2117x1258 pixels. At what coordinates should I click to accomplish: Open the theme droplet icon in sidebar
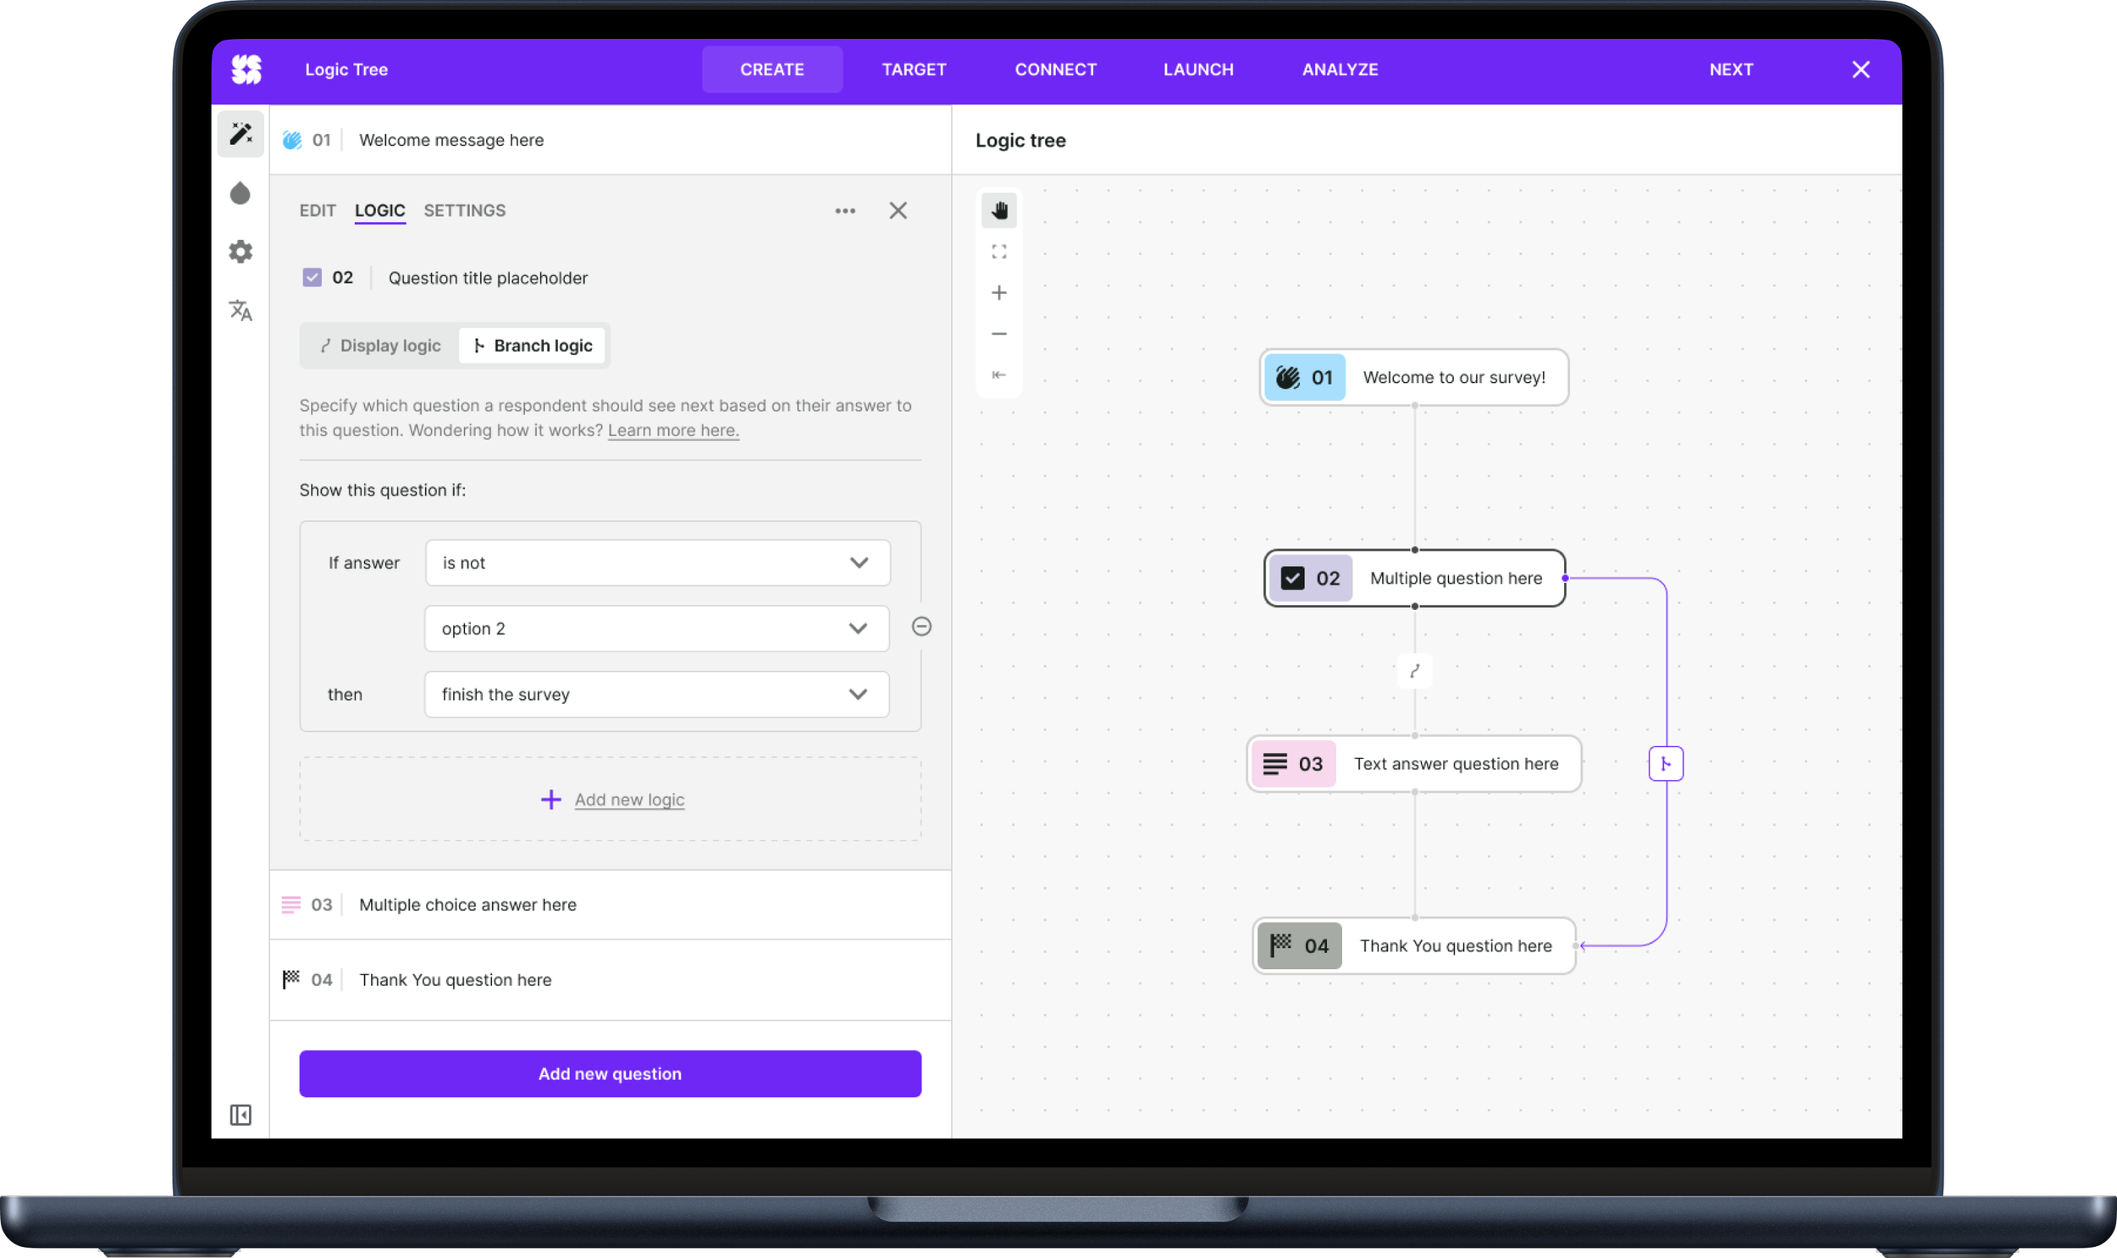240,193
